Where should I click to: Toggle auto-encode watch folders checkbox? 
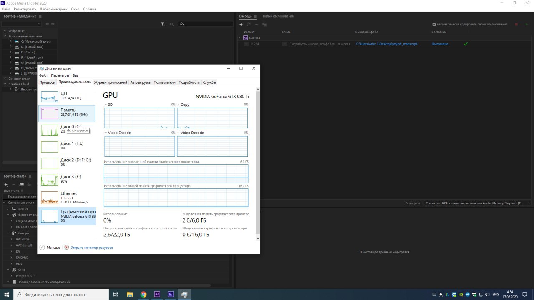434,24
